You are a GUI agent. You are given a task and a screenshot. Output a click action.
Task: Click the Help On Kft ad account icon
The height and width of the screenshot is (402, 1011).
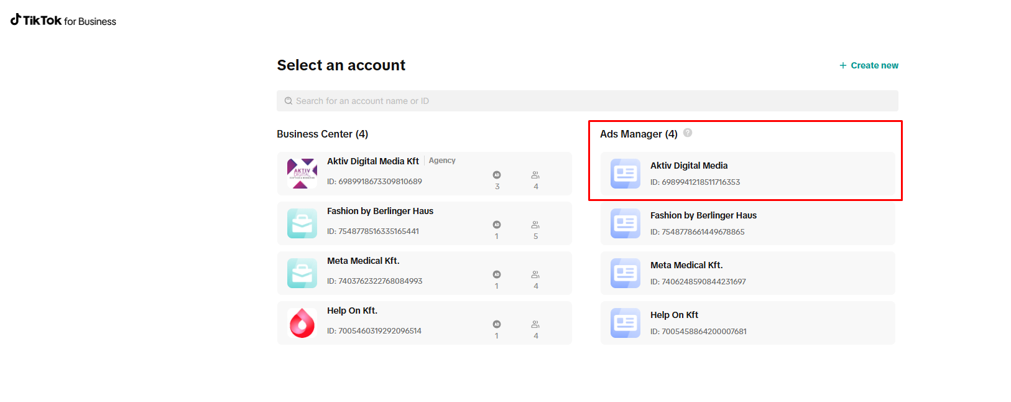click(626, 323)
